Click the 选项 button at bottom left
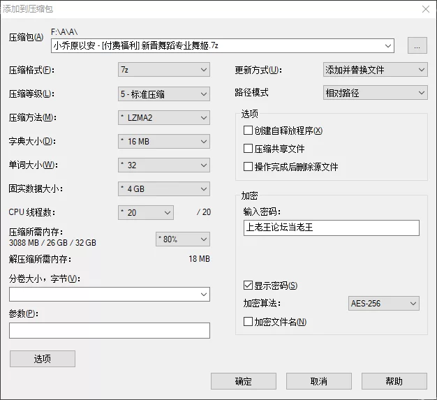 [43, 359]
